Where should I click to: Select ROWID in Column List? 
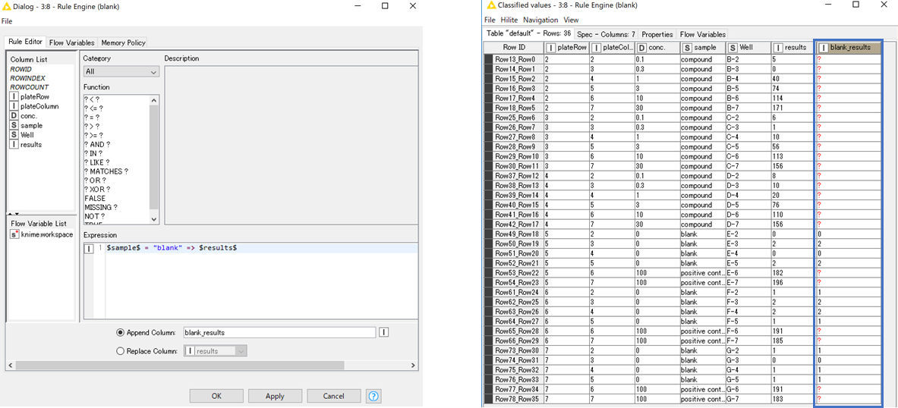tap(20, 69)
